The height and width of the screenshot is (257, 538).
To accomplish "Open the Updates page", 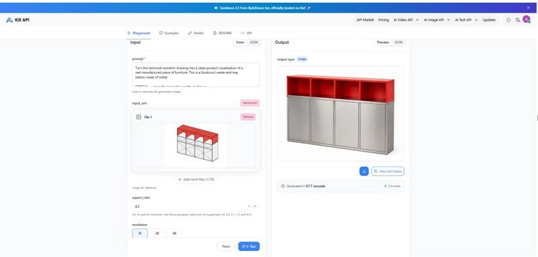I will click(x=489, y=20).
